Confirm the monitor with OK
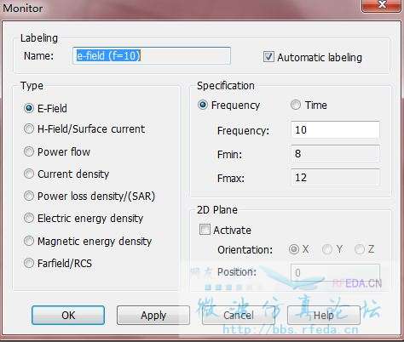 point(68,315)
